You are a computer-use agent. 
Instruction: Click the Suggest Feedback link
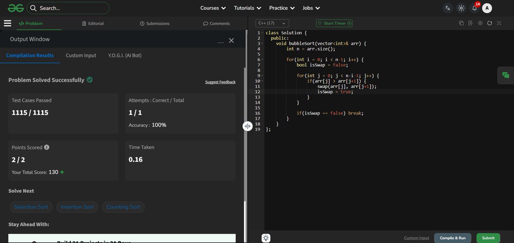pos(220,82)
